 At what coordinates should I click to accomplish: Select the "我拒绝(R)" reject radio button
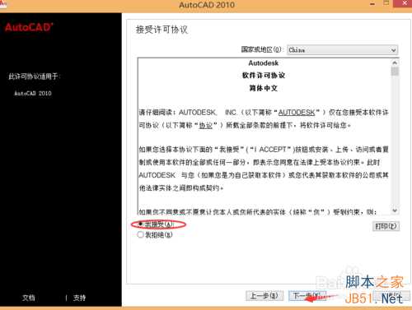(140, 234)
